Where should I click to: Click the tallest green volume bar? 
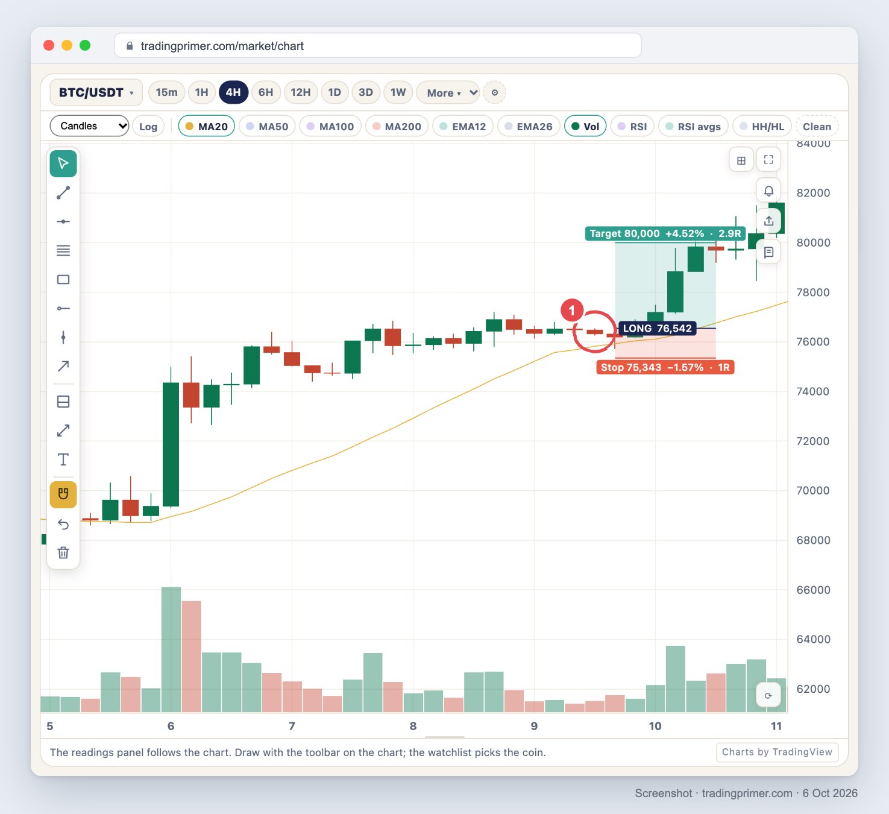pos(171,649)
